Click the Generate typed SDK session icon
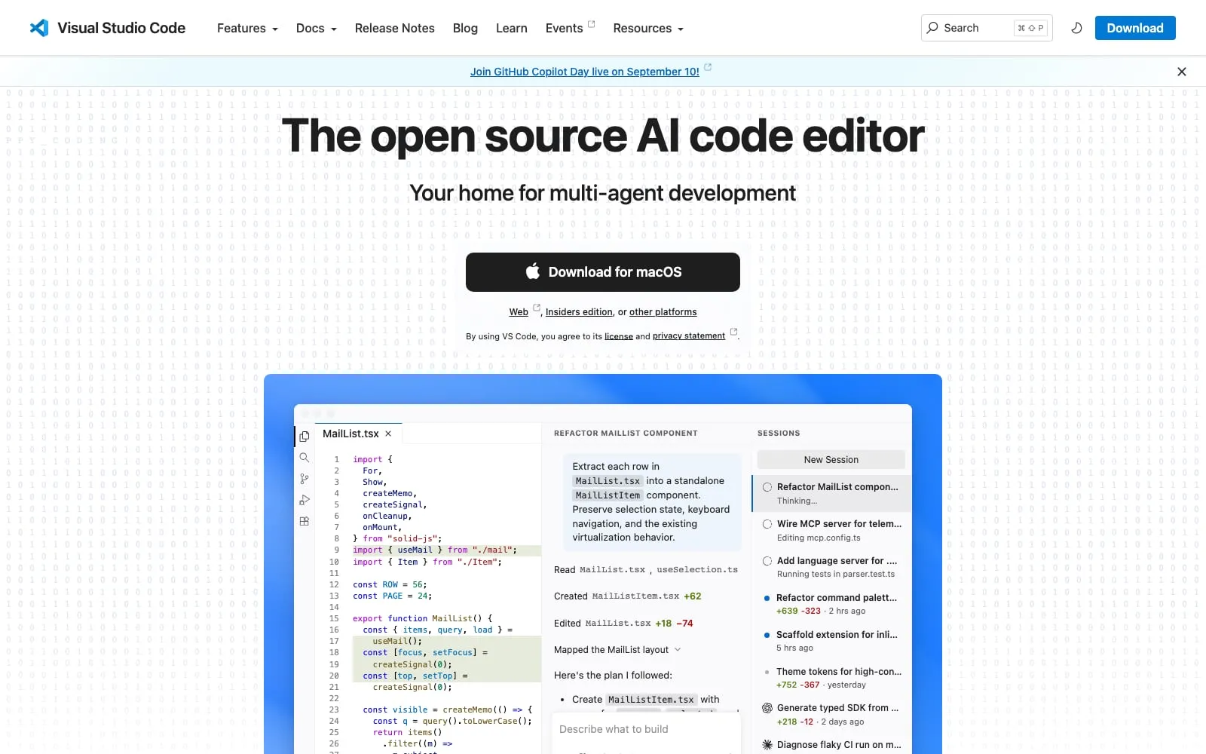The width and height of the screenshot is (1206, 754). pyautogui.click(x=767, y=708)
